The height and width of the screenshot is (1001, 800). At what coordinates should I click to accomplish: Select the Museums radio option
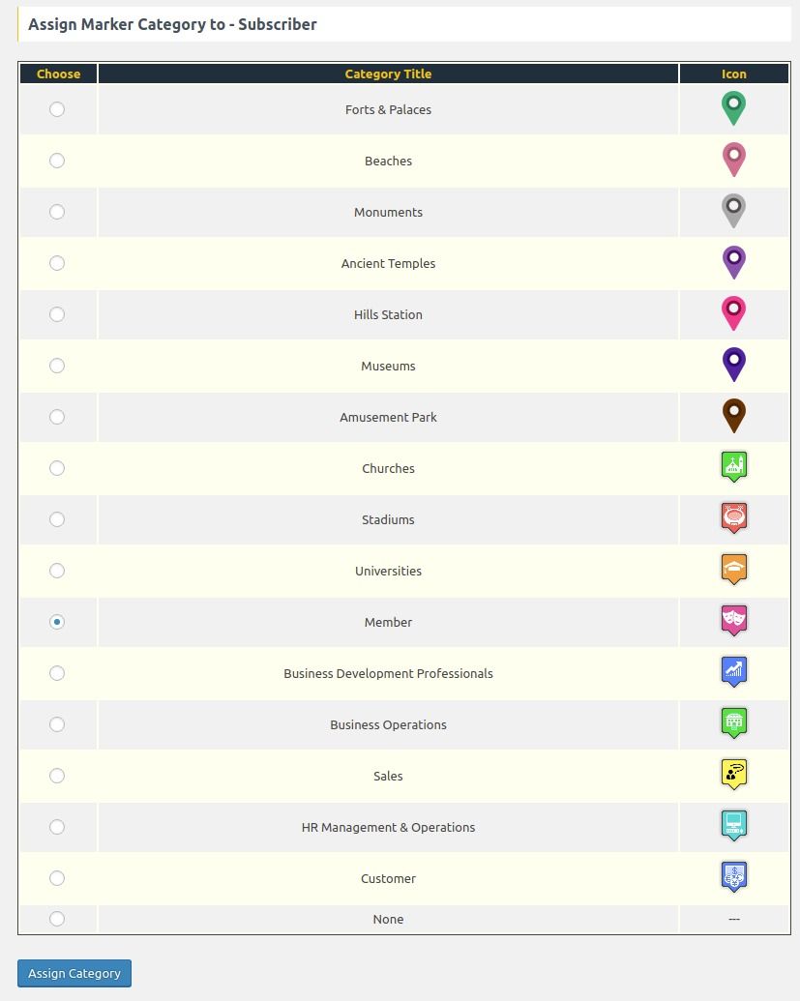tap(57, 366)
